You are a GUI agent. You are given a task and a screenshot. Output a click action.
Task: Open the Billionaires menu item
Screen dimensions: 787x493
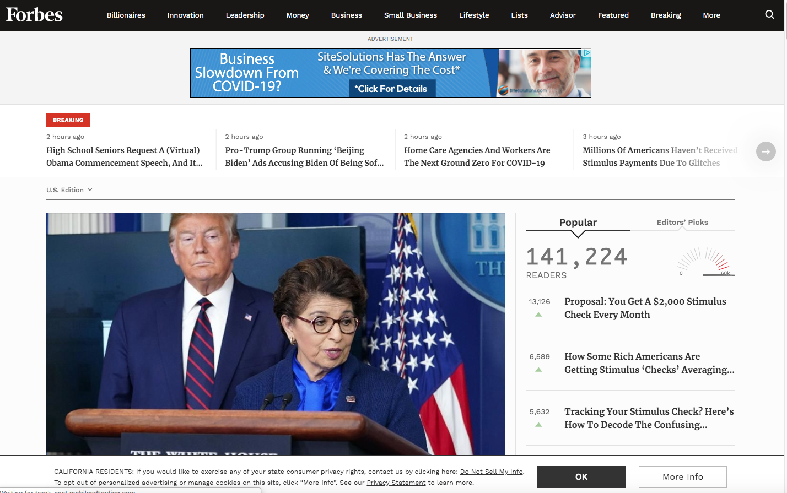(x=126, y=15)
